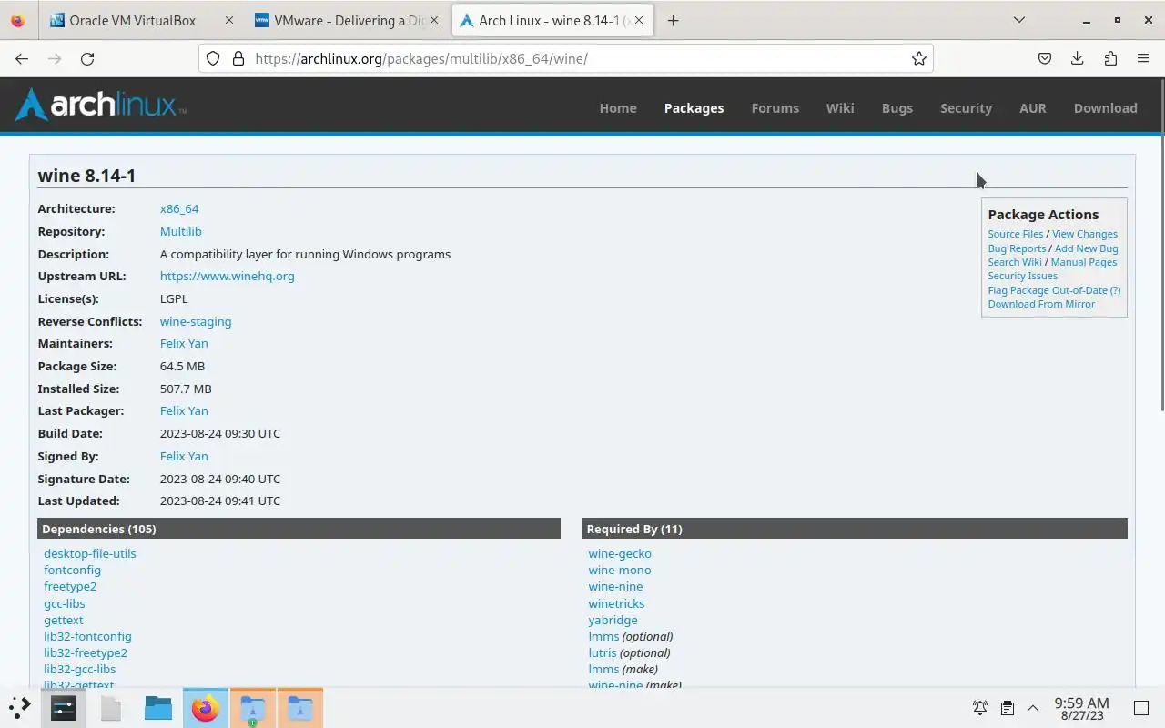Image resolution: width=1165 pixels, height=728 pixels.
Task: Open the Firefox downloads panel
Action: tap(1078, 58)
